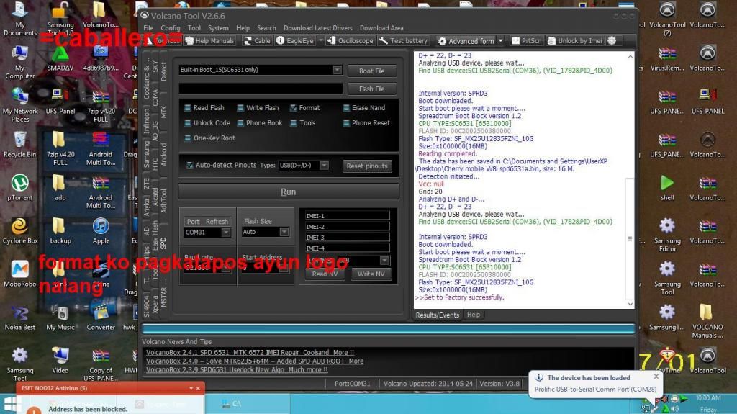Viewport: 737px width, 414px height.
Task: Open Download Latest Drivers menu
Action: pyautogui.click(x=317, y=28)
